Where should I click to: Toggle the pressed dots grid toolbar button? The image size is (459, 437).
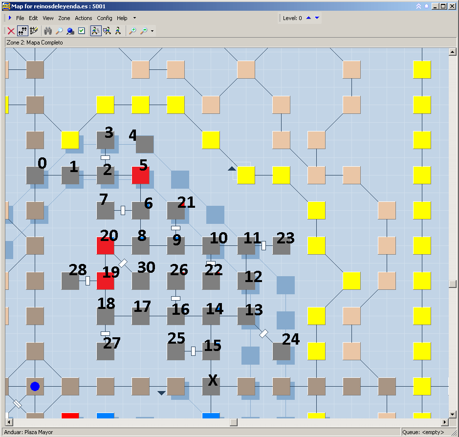pyautogui.click(x=22, y=31)
